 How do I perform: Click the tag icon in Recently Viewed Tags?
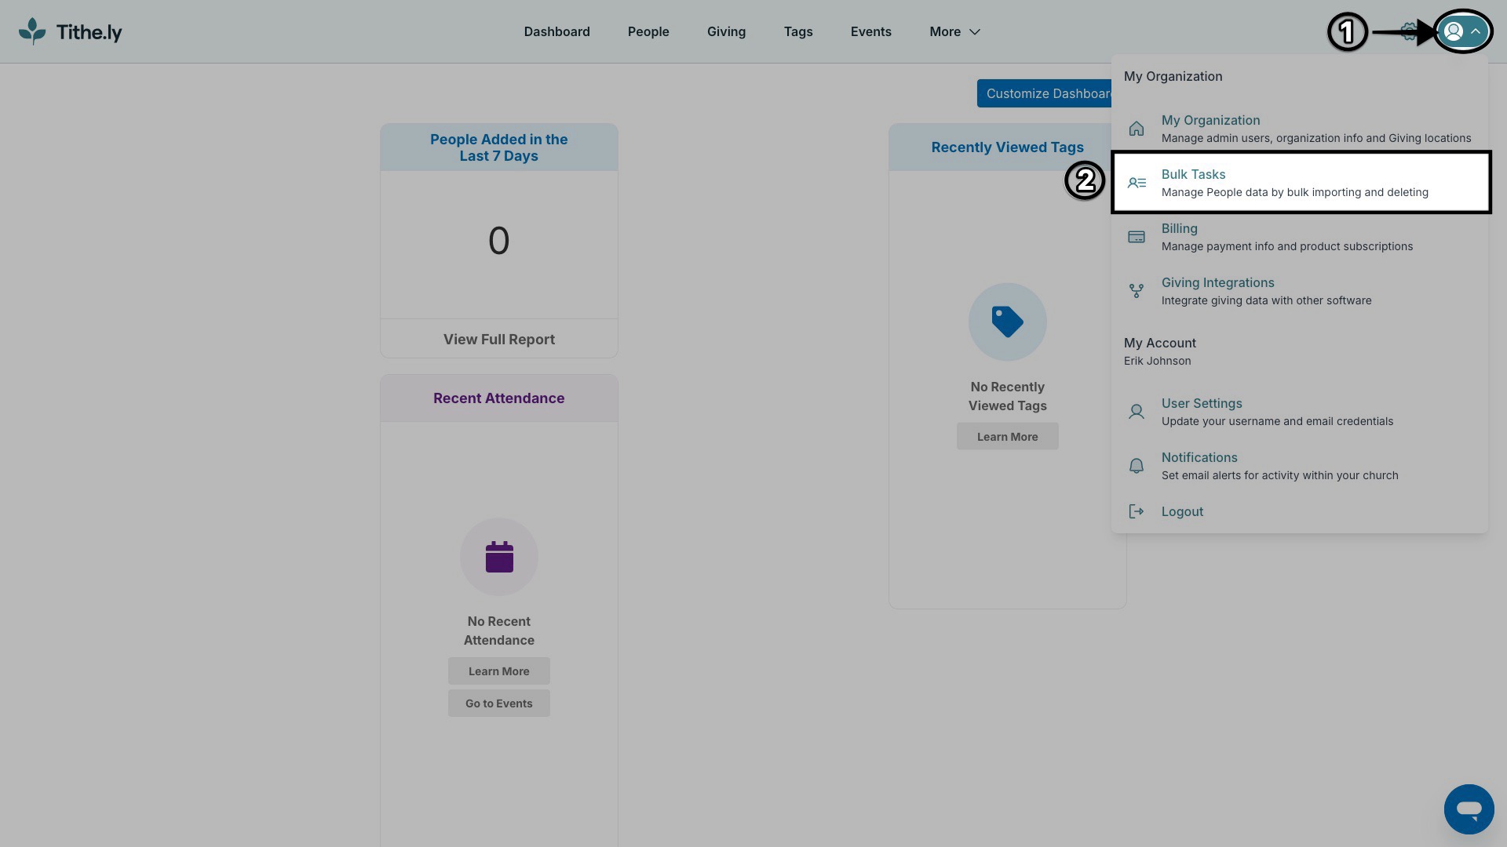click(1007, 322)
